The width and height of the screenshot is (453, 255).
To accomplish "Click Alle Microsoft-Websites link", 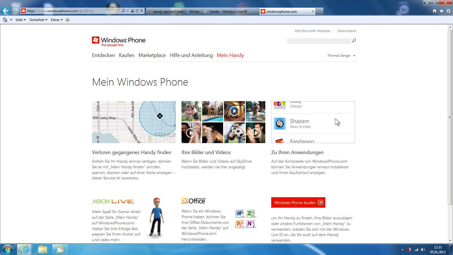I will (x=313, y=31).
